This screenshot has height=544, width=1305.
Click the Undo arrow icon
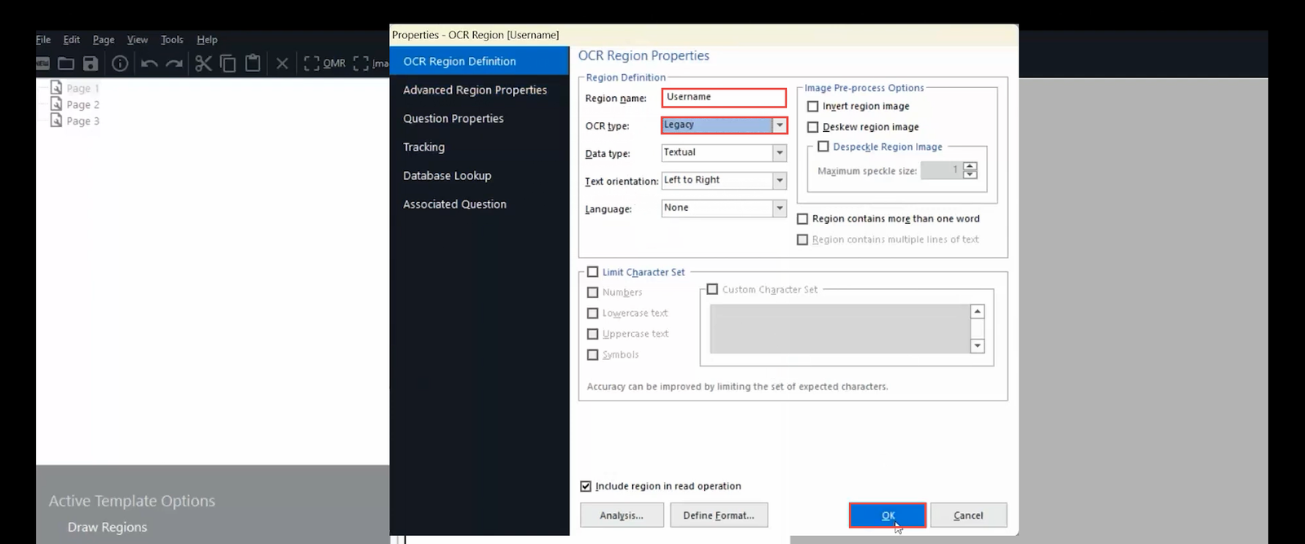(x=148, y=64)
